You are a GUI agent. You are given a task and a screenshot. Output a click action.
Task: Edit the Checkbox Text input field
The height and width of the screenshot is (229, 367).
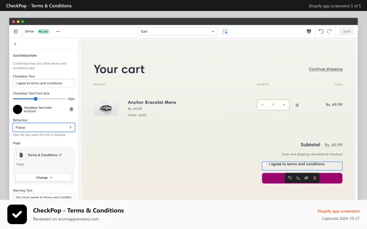tap(44, 83)
